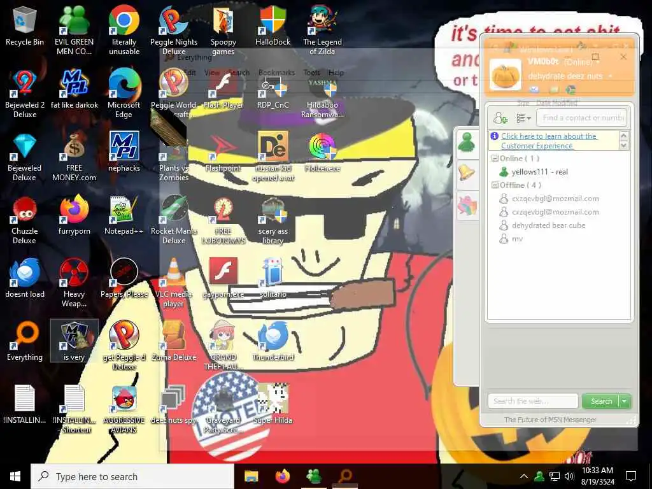
Task: Open Bookmarks menu in the Everything window
Action: coord(276,73)
